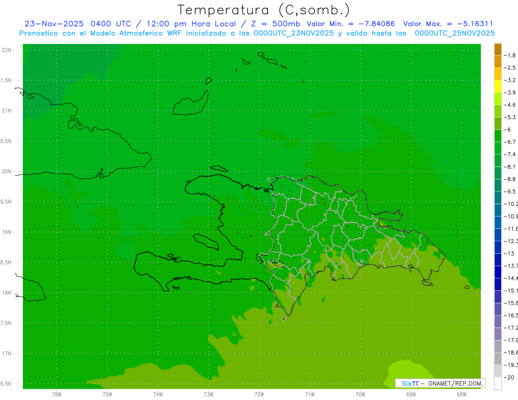Pick the yellow swatch between -3.2 and -3.9
Screen dimensions: 518x400
(x=498, y=86)
